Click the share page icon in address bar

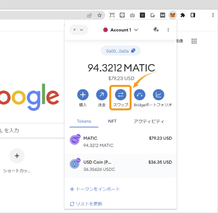click(x=90, y=15)
